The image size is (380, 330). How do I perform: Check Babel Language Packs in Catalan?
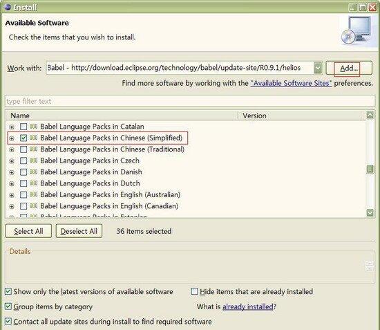coord(23,127)
